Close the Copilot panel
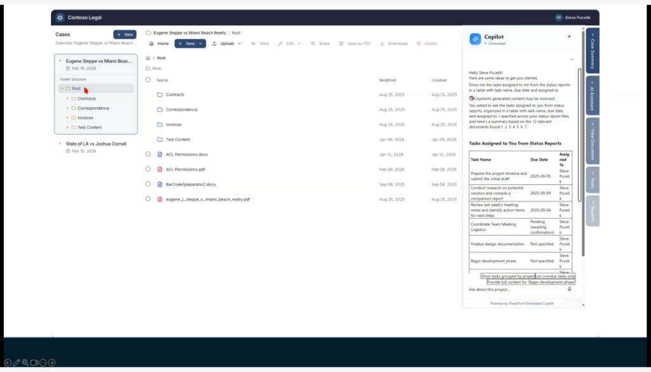The width and height of the screenshot is (651, 372). (x=569, y=37)
